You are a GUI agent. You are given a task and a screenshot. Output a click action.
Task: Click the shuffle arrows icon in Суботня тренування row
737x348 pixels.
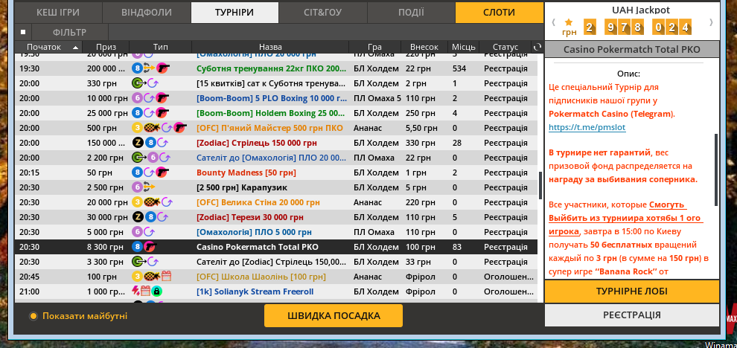pos(150,68)
